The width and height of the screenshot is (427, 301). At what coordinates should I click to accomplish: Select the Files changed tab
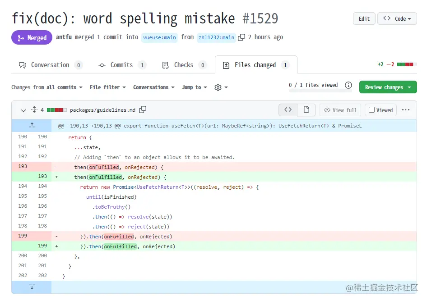tap(256, 65)
